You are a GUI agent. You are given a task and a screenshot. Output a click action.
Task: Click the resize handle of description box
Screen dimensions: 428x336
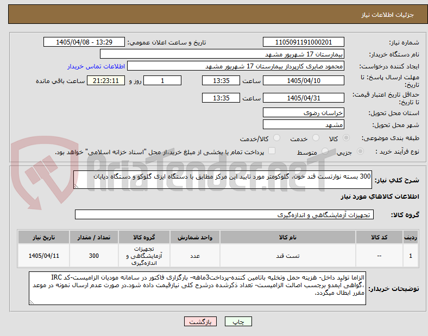pyautogui.click(x=76, y=186)
